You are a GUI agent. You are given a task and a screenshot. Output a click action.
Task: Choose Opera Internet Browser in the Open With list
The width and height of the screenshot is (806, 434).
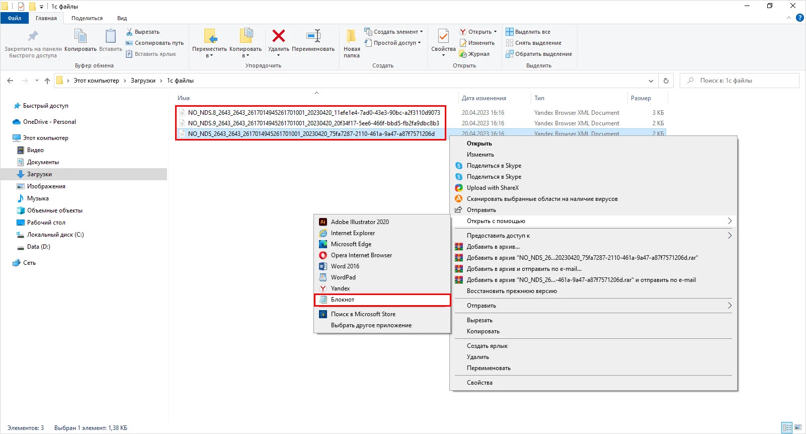(x=382, y=255)
